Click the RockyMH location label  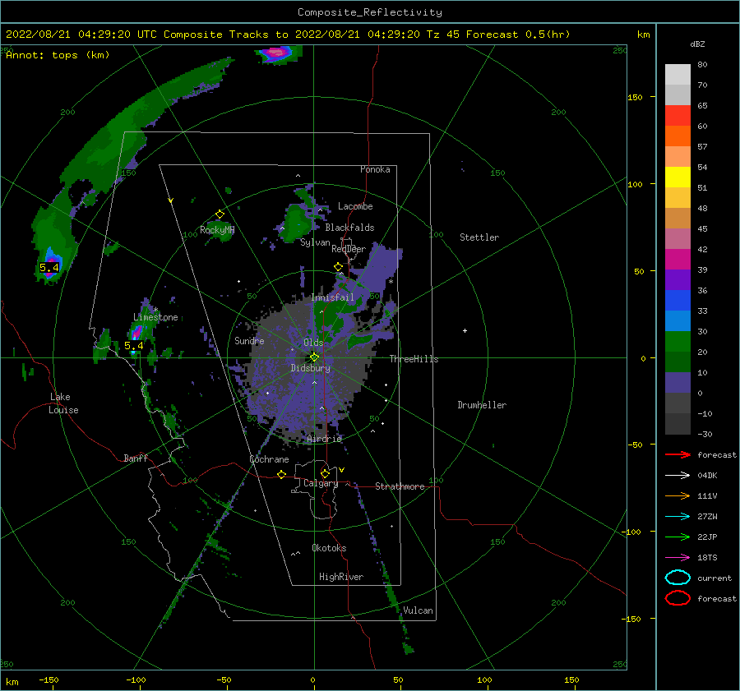216,230
